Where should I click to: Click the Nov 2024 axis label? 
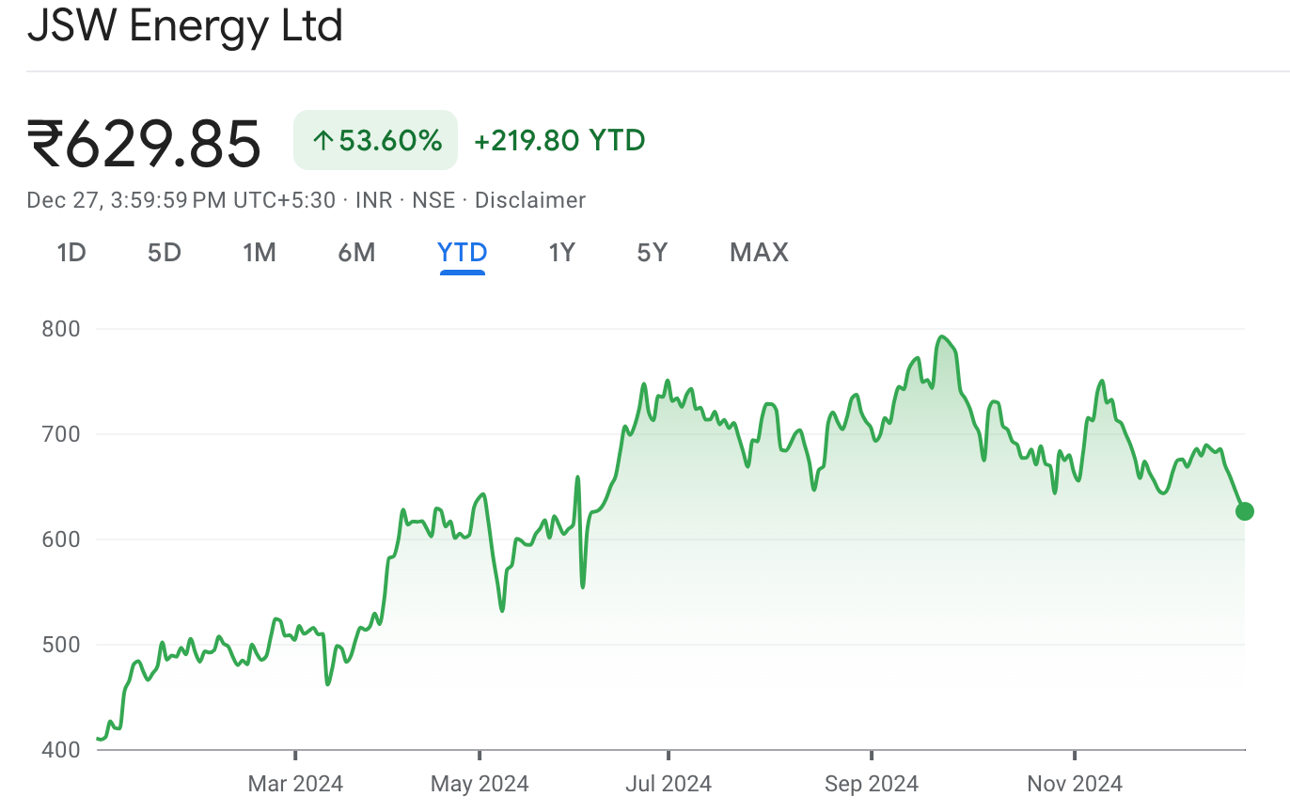(x=1075, y=783)
